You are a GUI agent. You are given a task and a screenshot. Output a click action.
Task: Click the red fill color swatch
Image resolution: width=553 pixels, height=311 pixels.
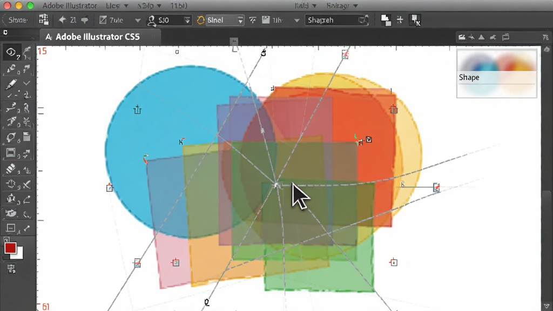pos(10,248)
